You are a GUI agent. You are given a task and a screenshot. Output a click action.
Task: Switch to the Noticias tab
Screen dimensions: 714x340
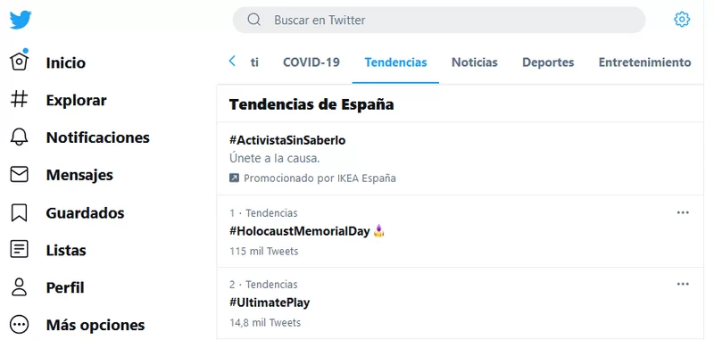475,62
